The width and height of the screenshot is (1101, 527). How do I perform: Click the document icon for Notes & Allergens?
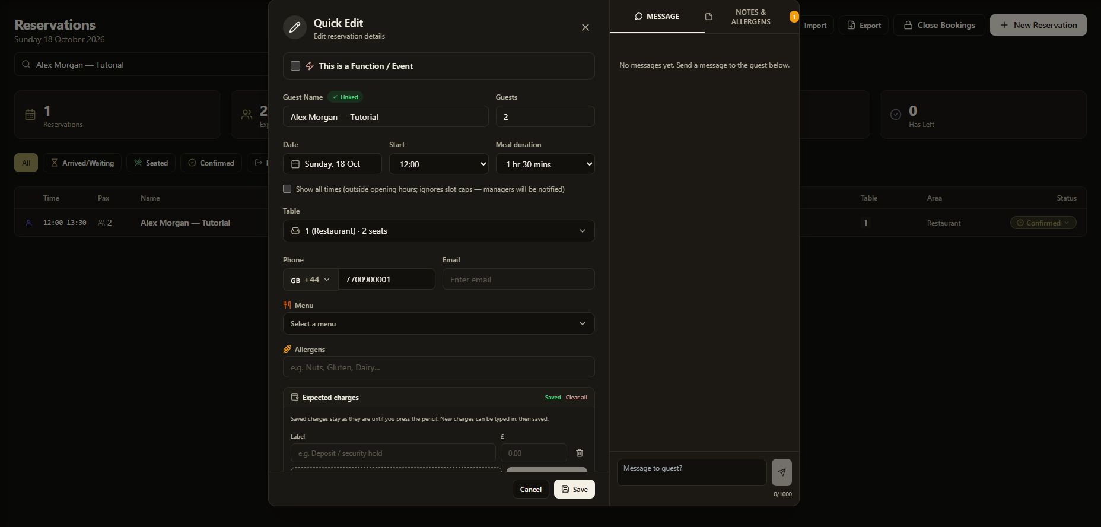[x=708, y=17]
